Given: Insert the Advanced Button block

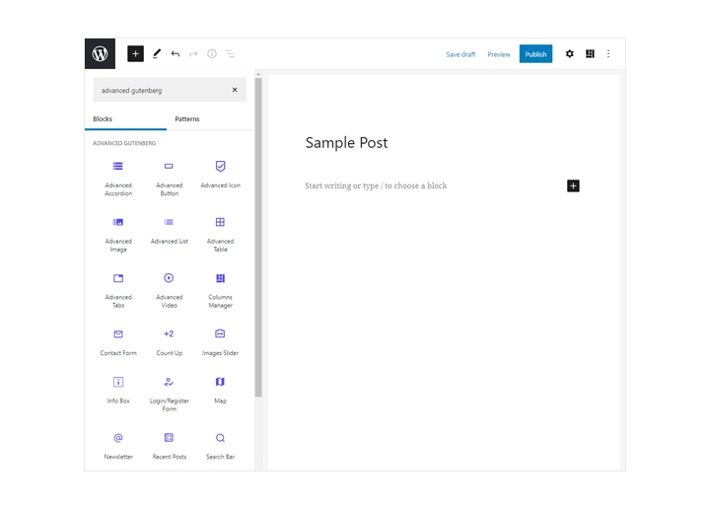Looking at the screenshot, I should (169, 178).
